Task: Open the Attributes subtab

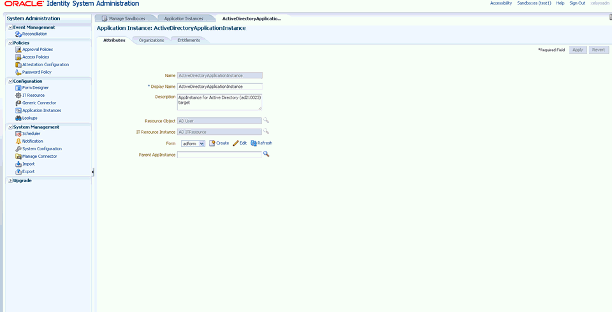Action: click(114, 40)
